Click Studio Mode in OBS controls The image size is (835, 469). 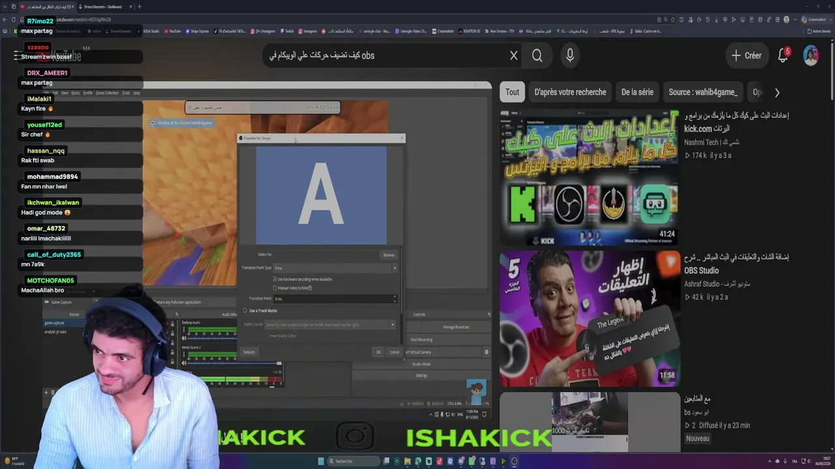[x=421, y=364]
